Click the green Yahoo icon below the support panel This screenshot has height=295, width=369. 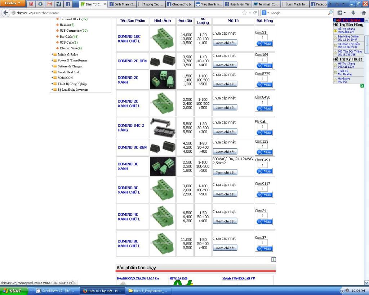(363, 85)
